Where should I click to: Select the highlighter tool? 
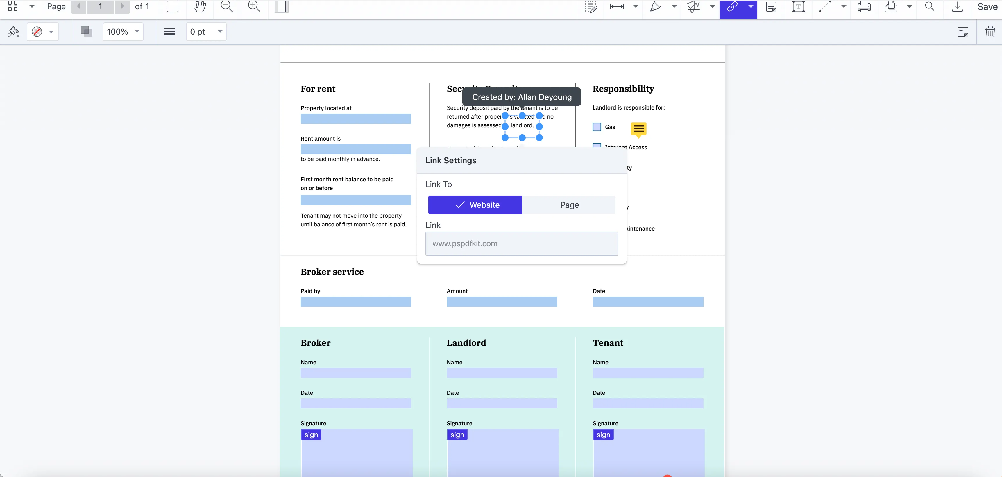[655, 7]
